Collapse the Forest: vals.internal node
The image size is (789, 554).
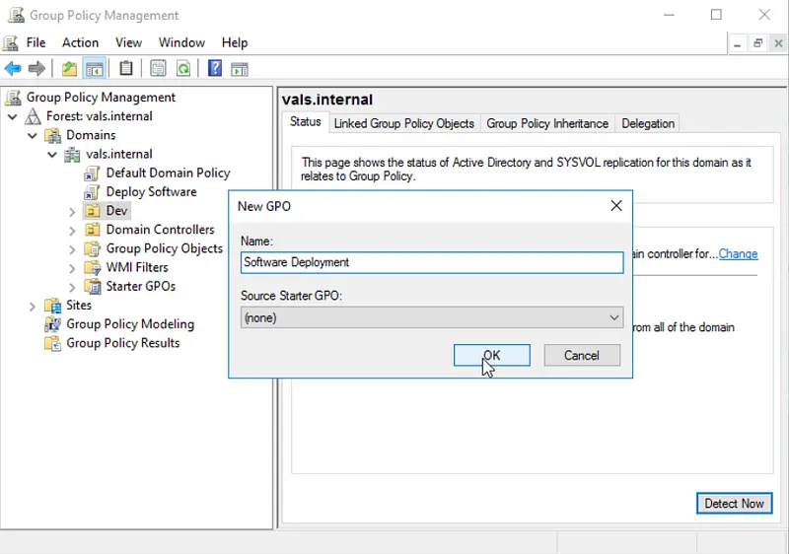pos(13,117)
